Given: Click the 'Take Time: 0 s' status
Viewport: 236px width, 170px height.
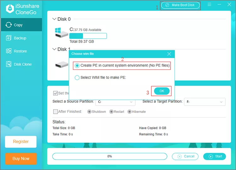Looking at the screenshot, I should coord(63,134).
